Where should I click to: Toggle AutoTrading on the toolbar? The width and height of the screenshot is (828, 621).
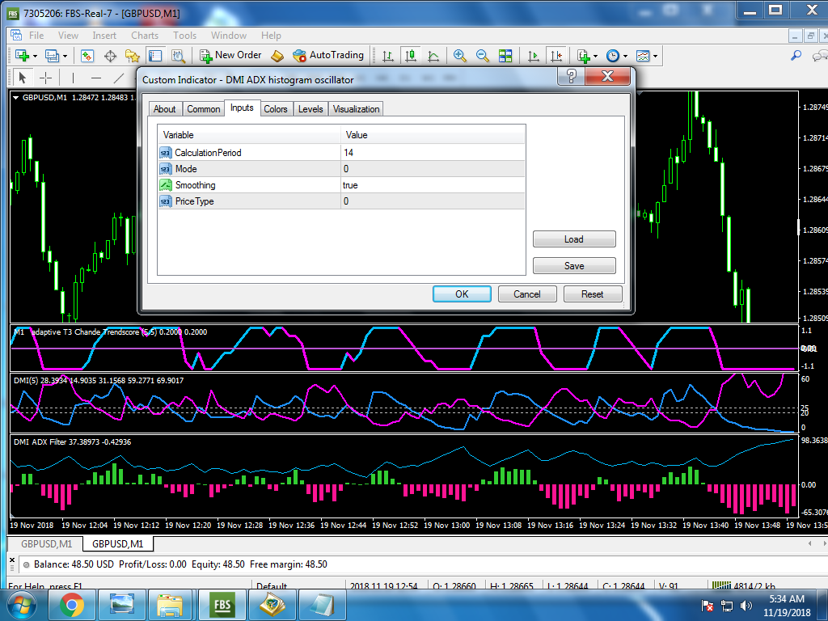328,55
